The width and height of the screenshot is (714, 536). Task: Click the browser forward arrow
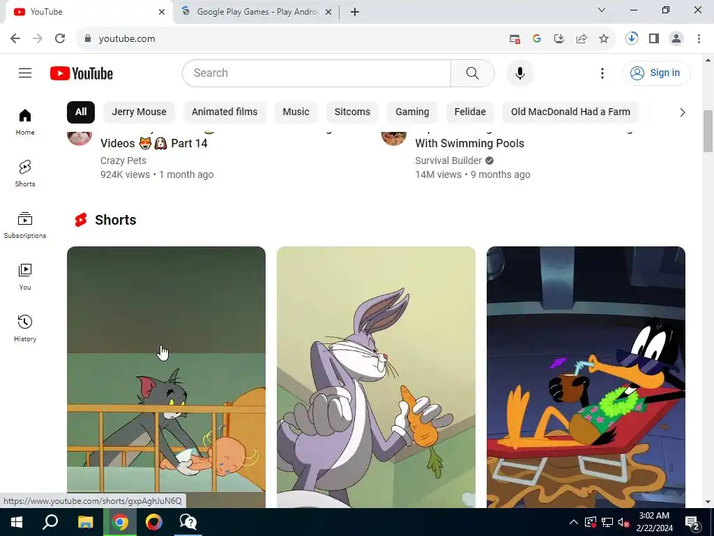point(38,39)
